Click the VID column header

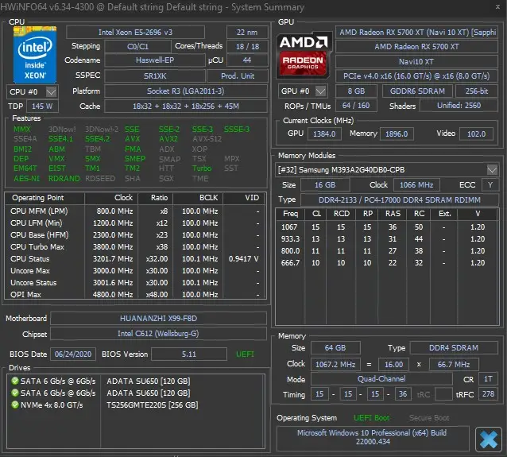coord(244,198)
